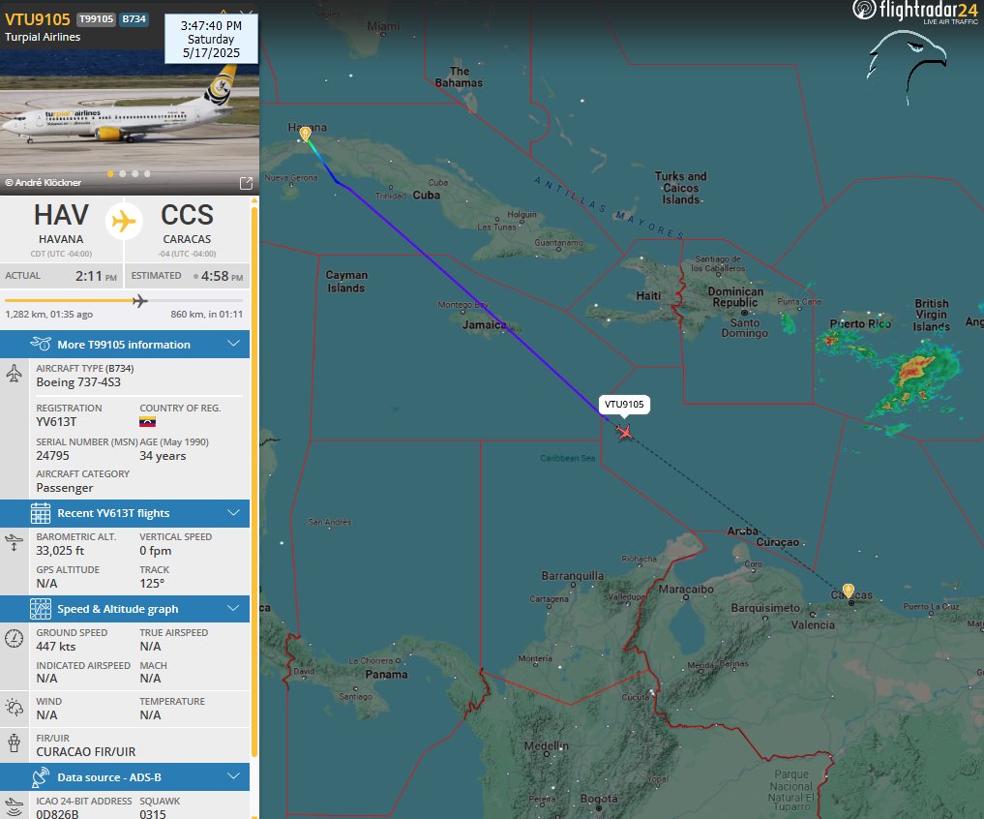Screen dimensions: 984x819
Task: Click the Puerto Rico map label
Action: (860, 324)
